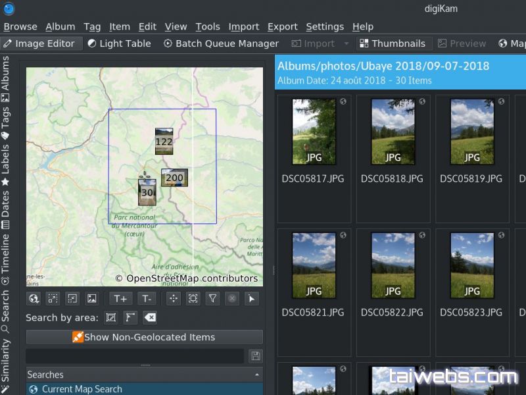Switch to the Timeline sidebar tab
Screen dimensions: 526x395
[6, 253]
